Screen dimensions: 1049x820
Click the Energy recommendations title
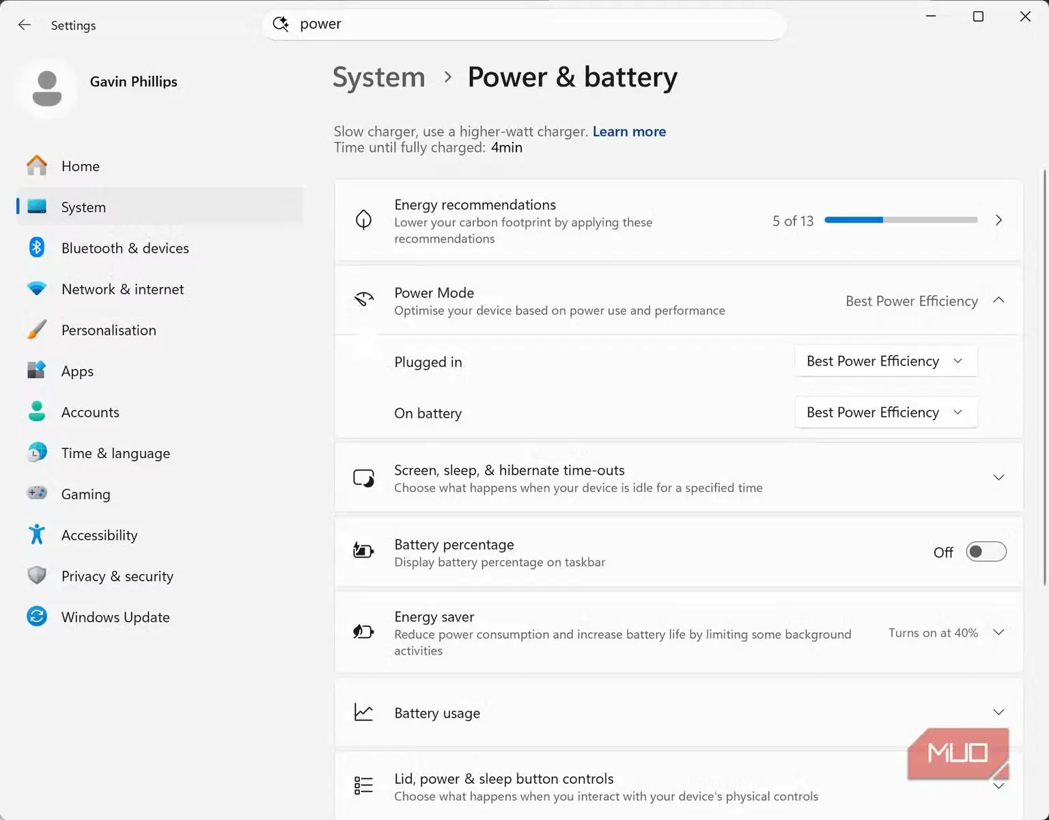[x=475, y=205]
